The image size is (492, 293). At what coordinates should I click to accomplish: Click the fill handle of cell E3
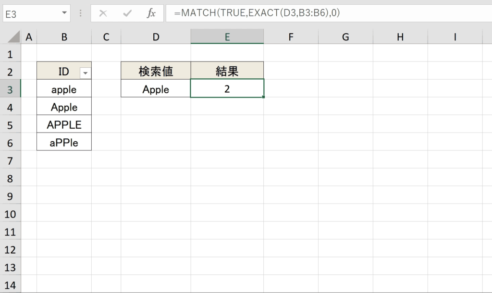pyautogui.click(x=263, y=97)
